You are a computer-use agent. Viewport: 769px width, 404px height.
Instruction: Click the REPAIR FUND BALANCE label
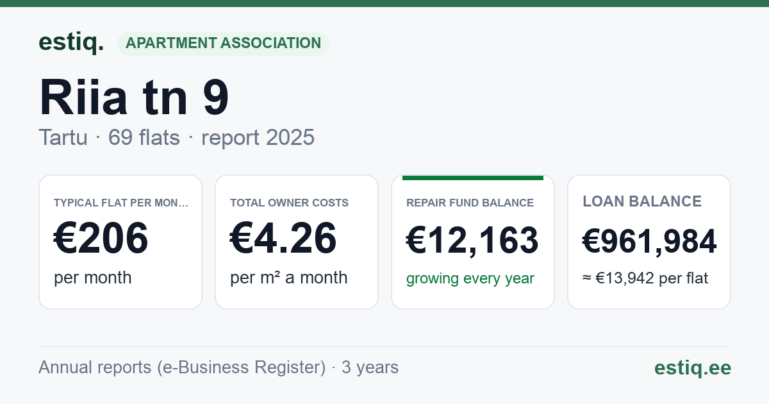click(x=470, y=203)
